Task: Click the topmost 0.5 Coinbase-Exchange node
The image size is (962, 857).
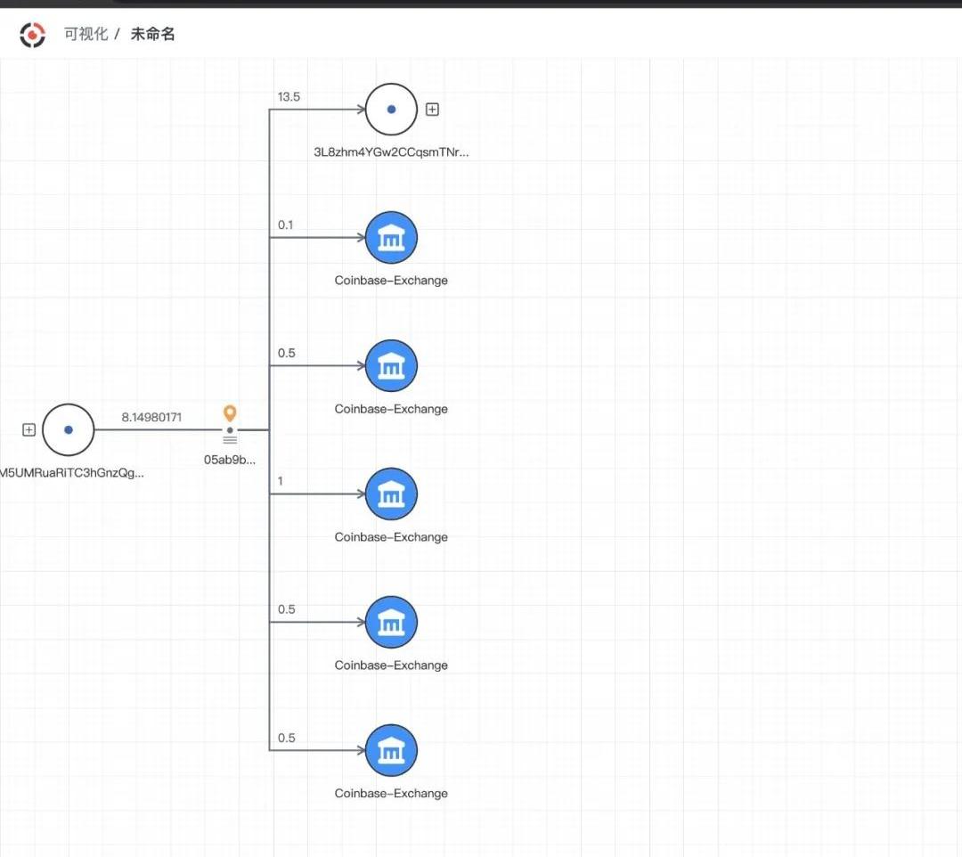Action: [x=391, y=366]
